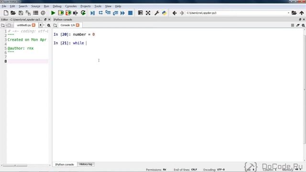Open IPython console options menu
The height and width of the screenshot is (172, 306).
[x=303, y=25]
